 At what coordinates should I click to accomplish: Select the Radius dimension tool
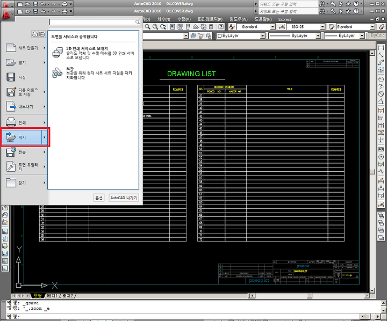coord(381,79)
